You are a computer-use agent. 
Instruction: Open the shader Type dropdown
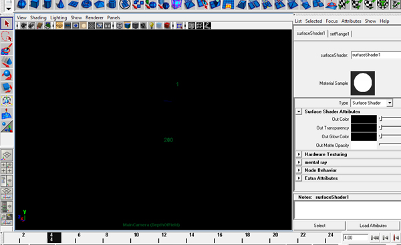(389, 103)
